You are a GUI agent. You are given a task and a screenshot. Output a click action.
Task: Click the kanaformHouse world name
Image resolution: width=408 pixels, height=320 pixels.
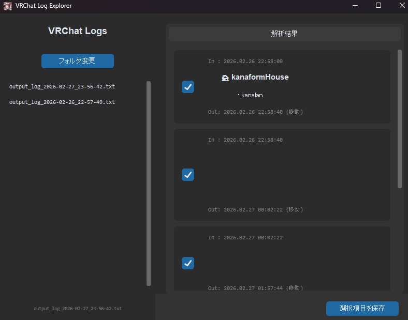[x=260, y=77]
